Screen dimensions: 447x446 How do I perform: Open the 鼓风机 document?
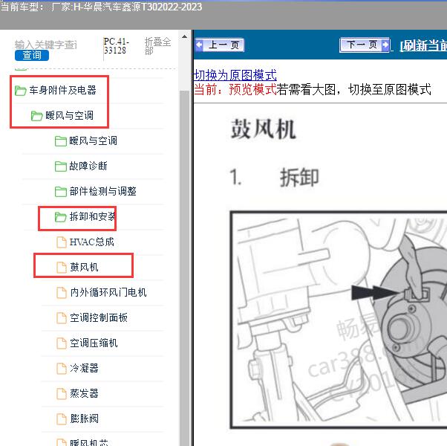pyautogui.click(x=84, y=267)
